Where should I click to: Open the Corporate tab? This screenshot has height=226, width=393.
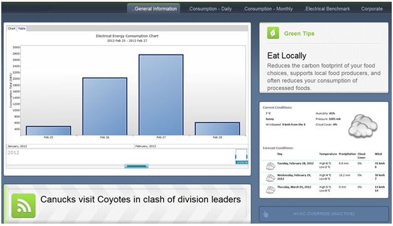tap(372, 9)
